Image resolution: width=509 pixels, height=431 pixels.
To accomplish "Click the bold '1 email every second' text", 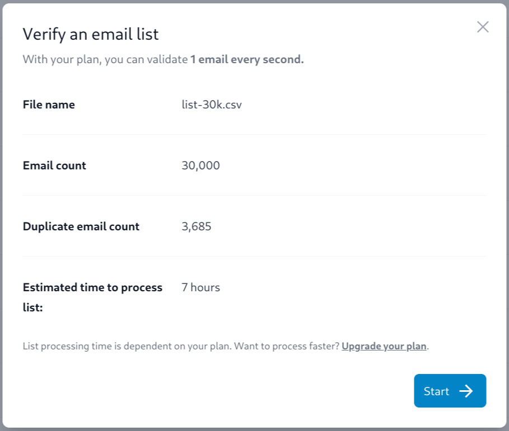I will 247,59.
